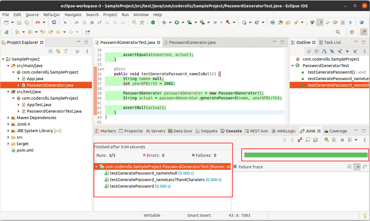Click the Search magnifier icon in toolbar
This screenshot has width=370, height=221.
[x=338, y=32]
